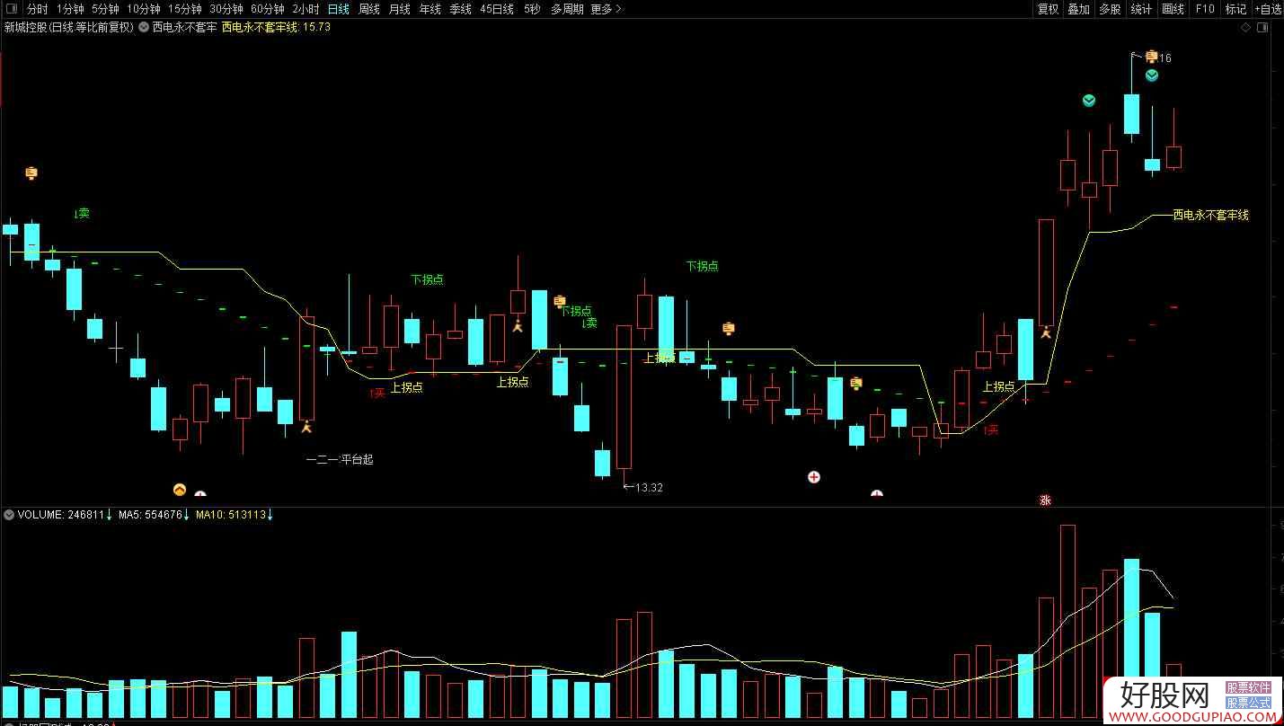Click the MA5: 554676 value
Image resolution: width=1284 pixels, height=726 pixels.
pyautogui.click(x=150, y=515)
